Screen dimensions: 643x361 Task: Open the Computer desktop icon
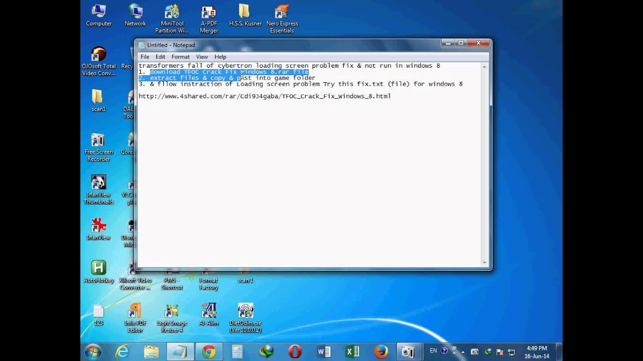(x=99, y=16)
